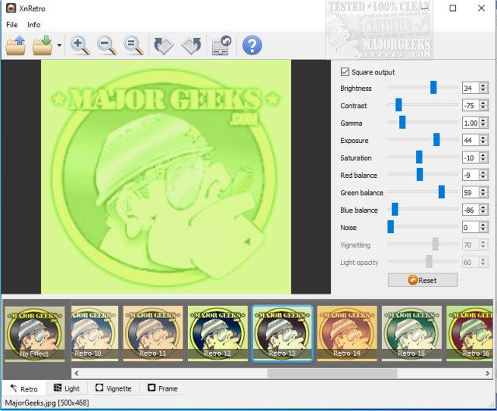Image resolution: width=497 pixels, height=411 pixels.
Task: Click the MajorGeeks.jpg [500x468] status text
Action: coord(47,403)
